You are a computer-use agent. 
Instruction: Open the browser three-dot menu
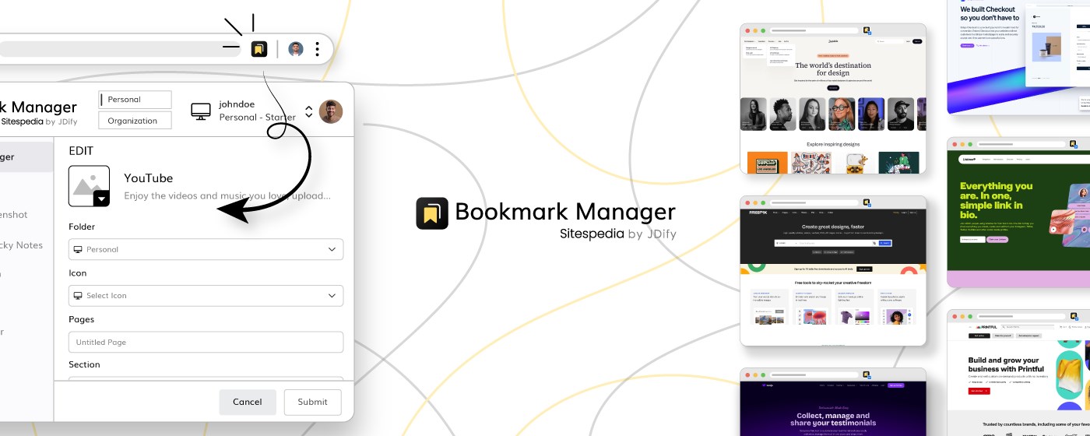317,49
